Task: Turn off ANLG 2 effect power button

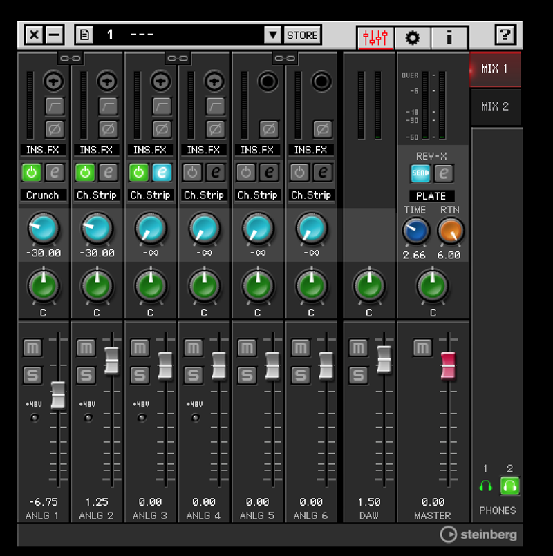Action: tap(85, 173)
